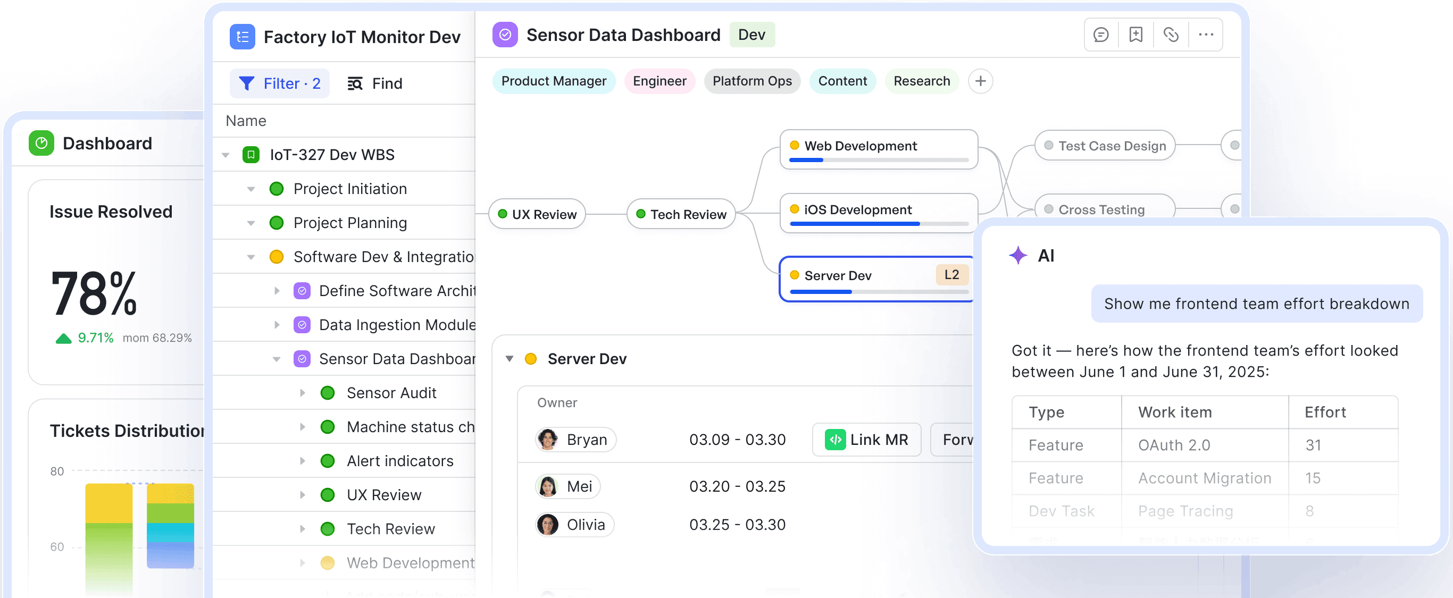
Task: Click the plus icon after Research tag
Action: coord(980,81)
